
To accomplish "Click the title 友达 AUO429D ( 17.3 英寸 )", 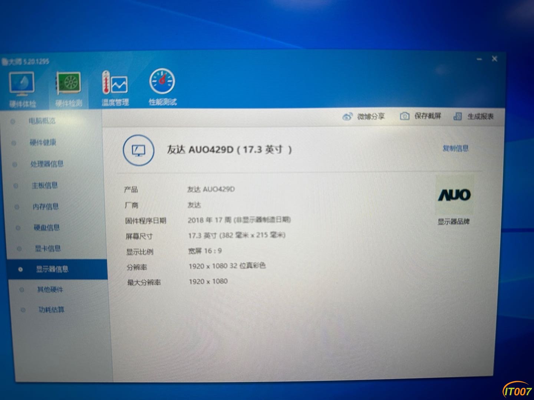I will (230, 150).
